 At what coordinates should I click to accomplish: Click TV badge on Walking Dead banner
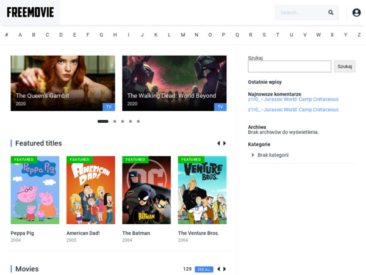(x=220, y=107)
